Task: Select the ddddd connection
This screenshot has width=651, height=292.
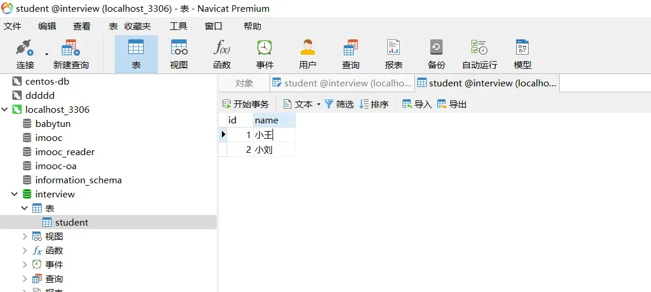Action: coord(40,96)
